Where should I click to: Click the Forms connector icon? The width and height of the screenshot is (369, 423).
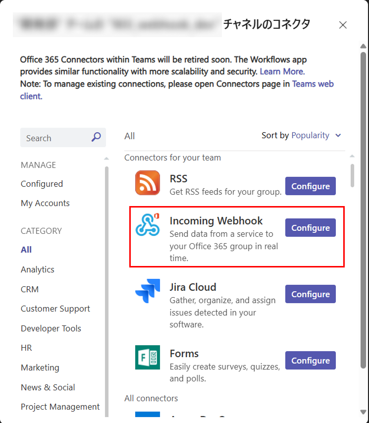point(148,357)
